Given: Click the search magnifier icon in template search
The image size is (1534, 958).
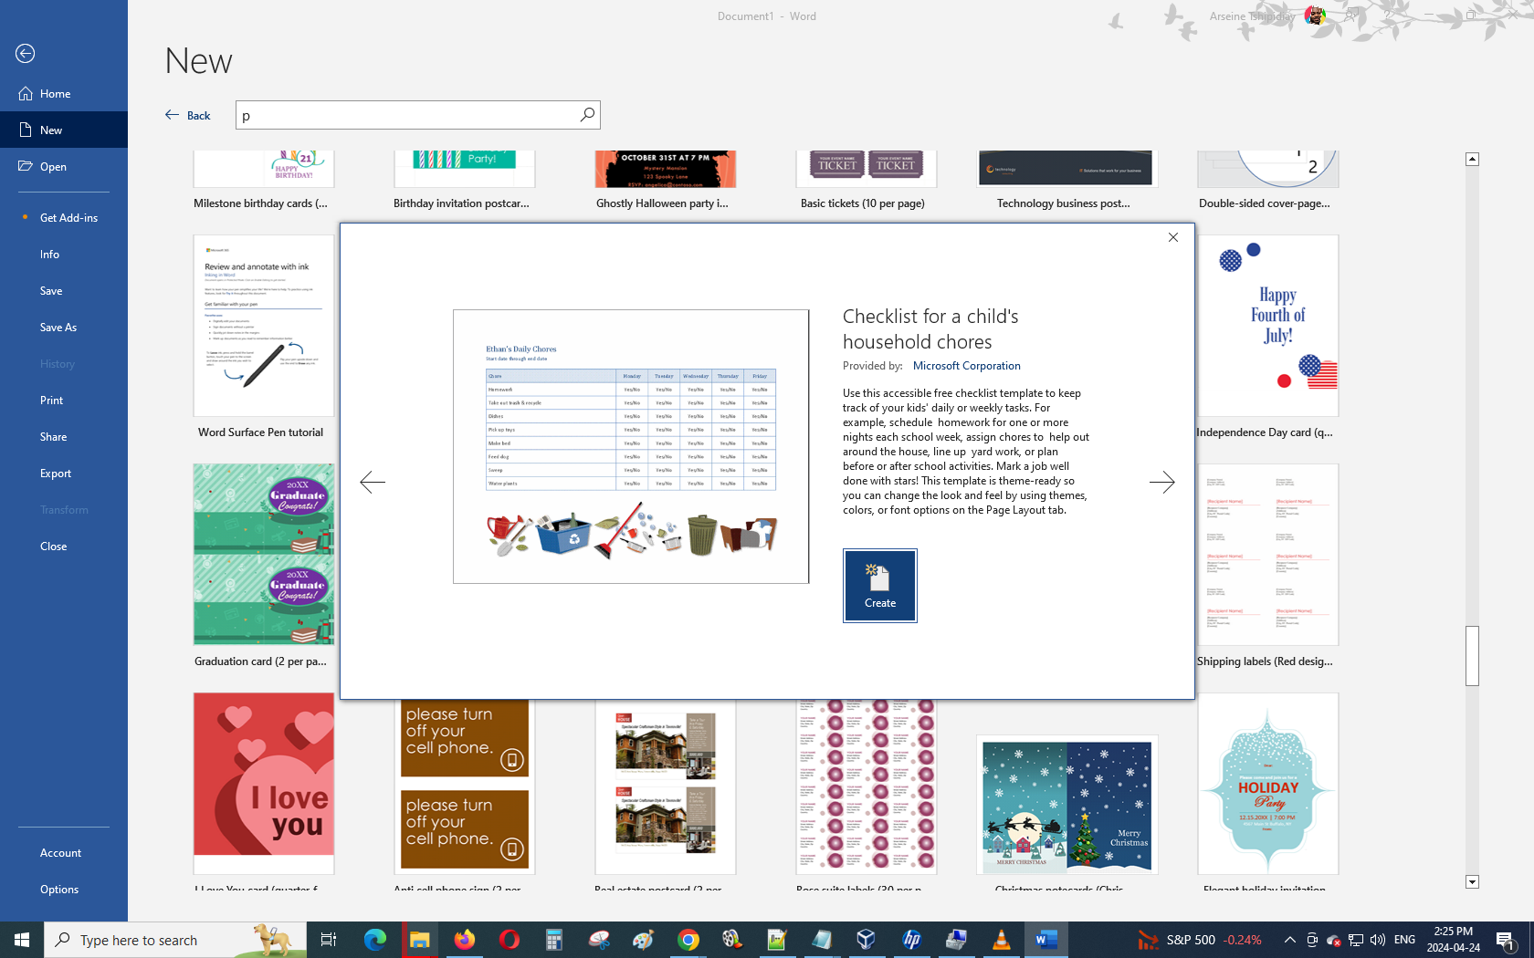Looking at the screenshot, I should point(587,115).
